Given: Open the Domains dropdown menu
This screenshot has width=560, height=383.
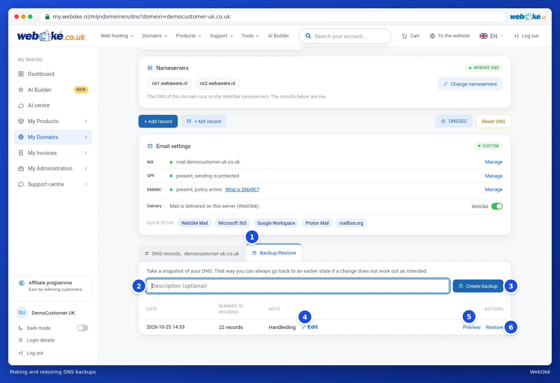Looking at the screenshot, I should 155,36.
